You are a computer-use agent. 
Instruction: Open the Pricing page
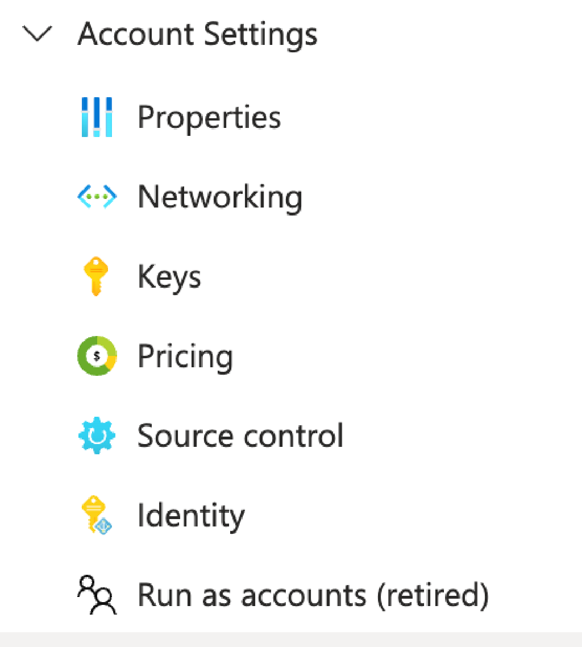coord(185,355)
